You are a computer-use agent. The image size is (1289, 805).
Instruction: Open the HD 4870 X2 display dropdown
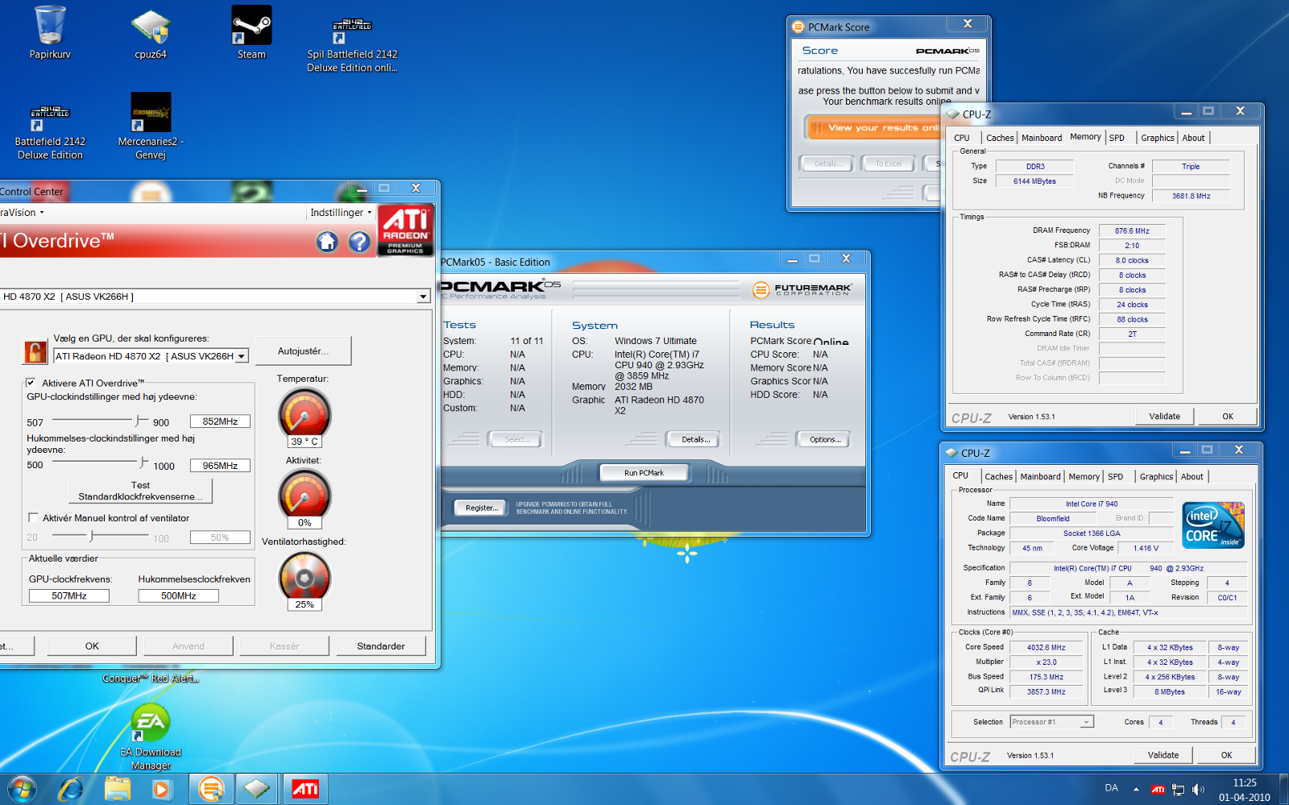(x=423, y=297)
